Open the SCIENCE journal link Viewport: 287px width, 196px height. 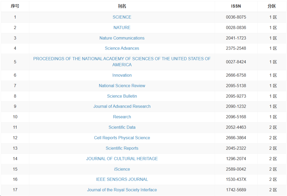122,17
